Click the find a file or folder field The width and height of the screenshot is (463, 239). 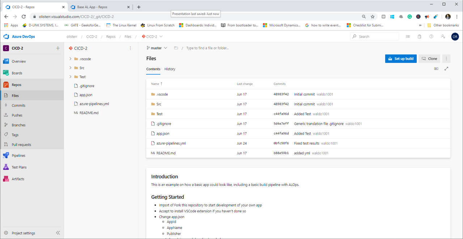tap(208, 48)
